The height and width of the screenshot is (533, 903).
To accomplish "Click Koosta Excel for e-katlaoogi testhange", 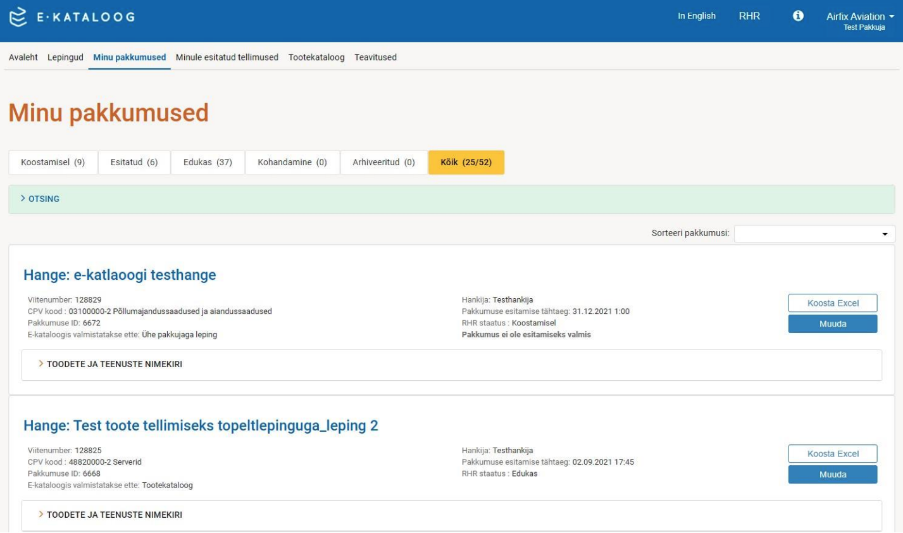I will (832, 303).
